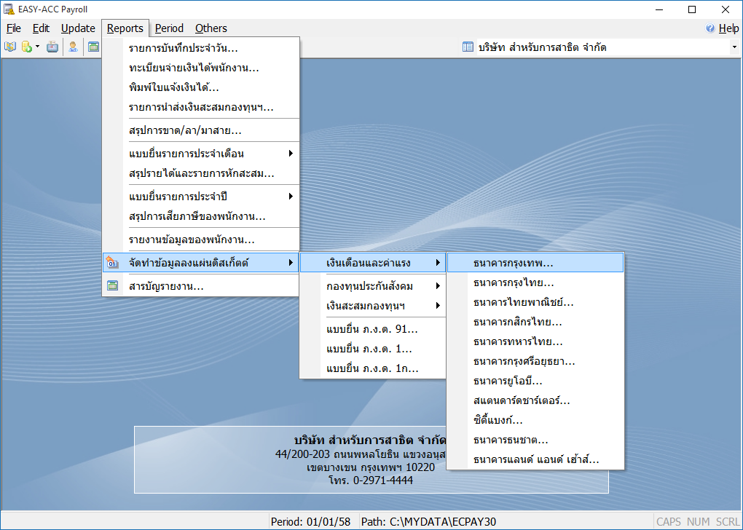
Task: Open the Period menu
Action: [x=169, y=28]
